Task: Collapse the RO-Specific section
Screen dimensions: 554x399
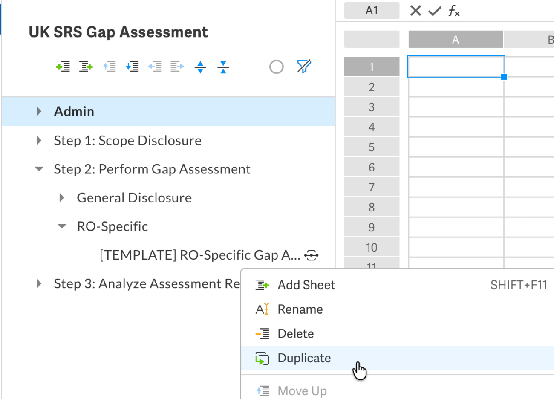Action: point(62,226)
